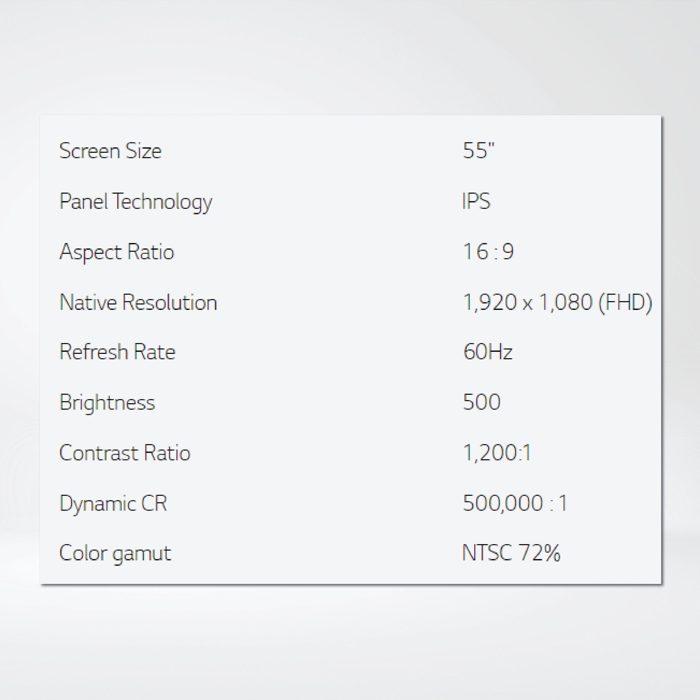
Task: Select the 1,200:1 contrast value
Action: pos(497,453)
